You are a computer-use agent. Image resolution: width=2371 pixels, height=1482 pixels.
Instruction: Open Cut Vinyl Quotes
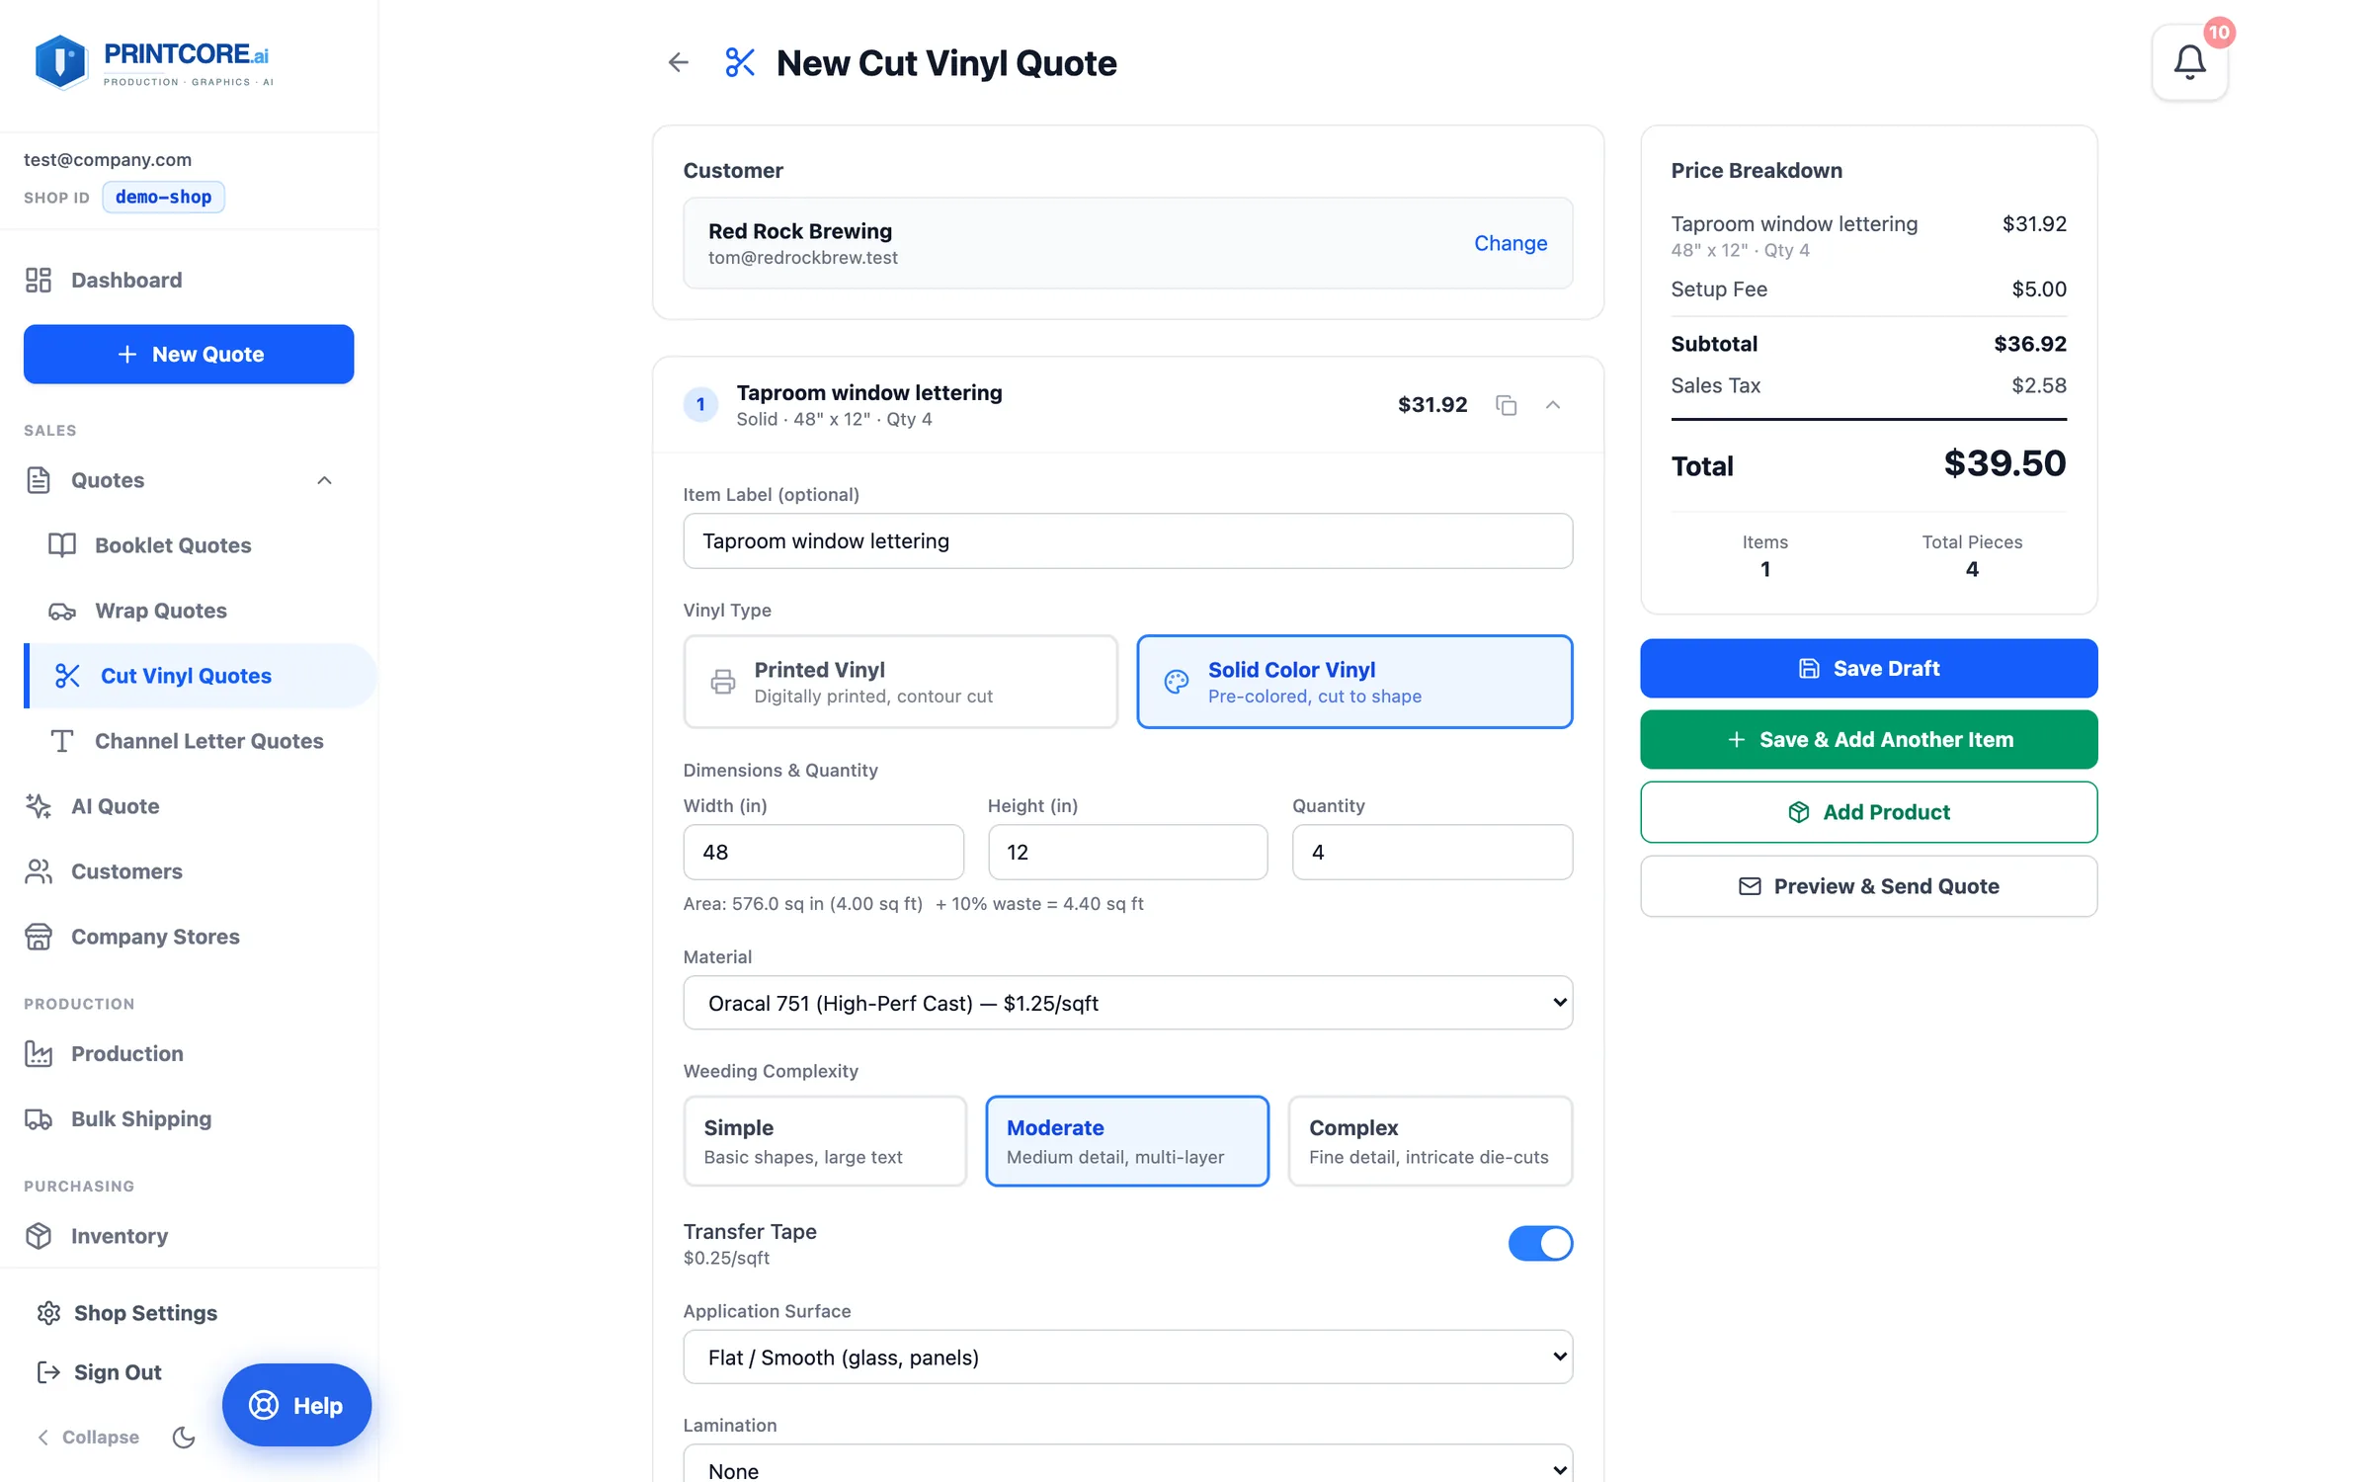tap(201, 676)
